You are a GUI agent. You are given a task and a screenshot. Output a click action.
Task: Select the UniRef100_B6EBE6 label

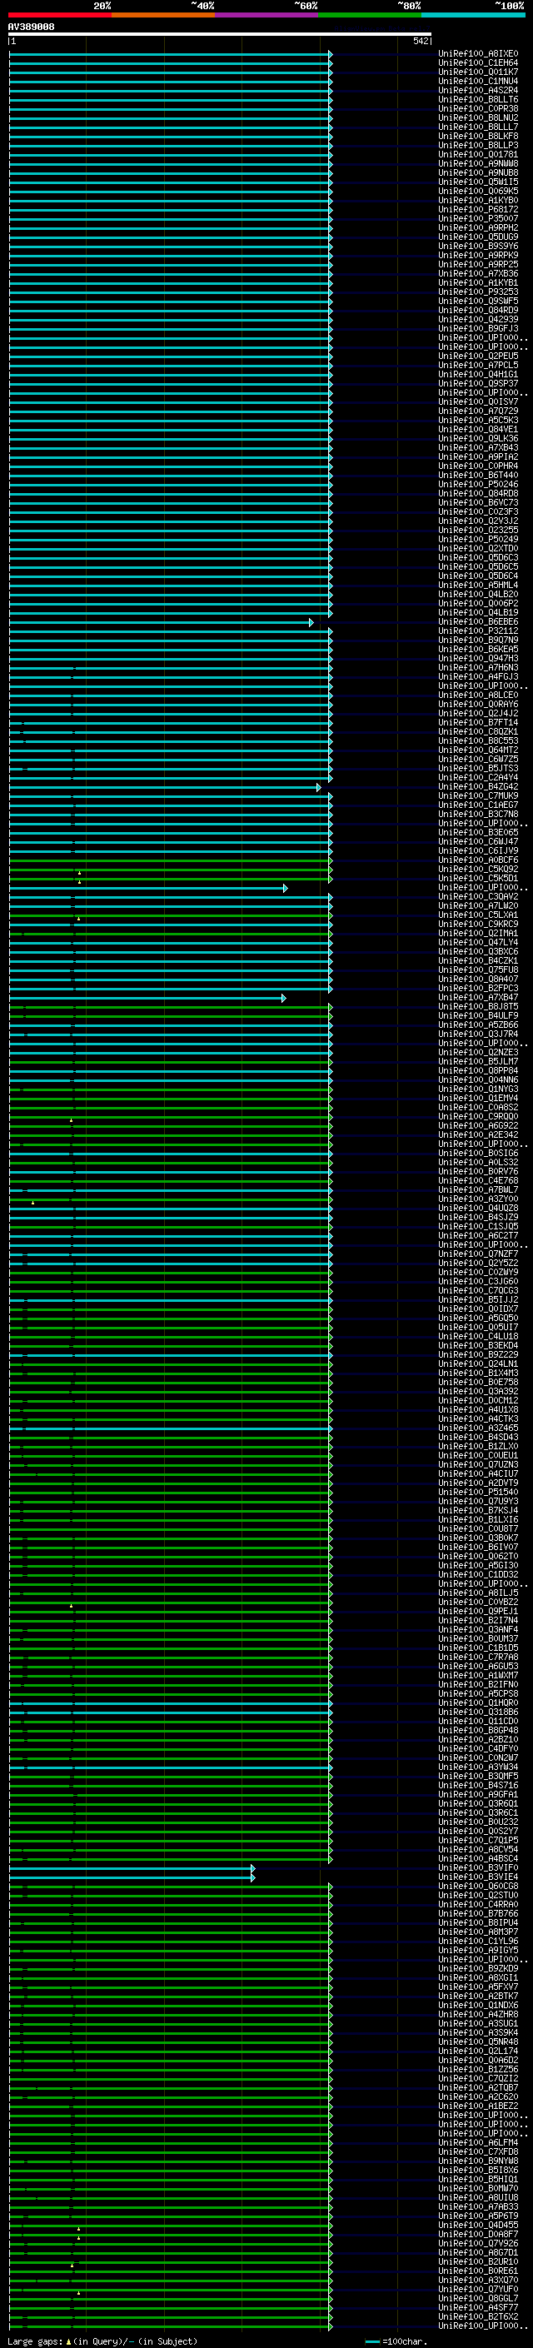478,621
